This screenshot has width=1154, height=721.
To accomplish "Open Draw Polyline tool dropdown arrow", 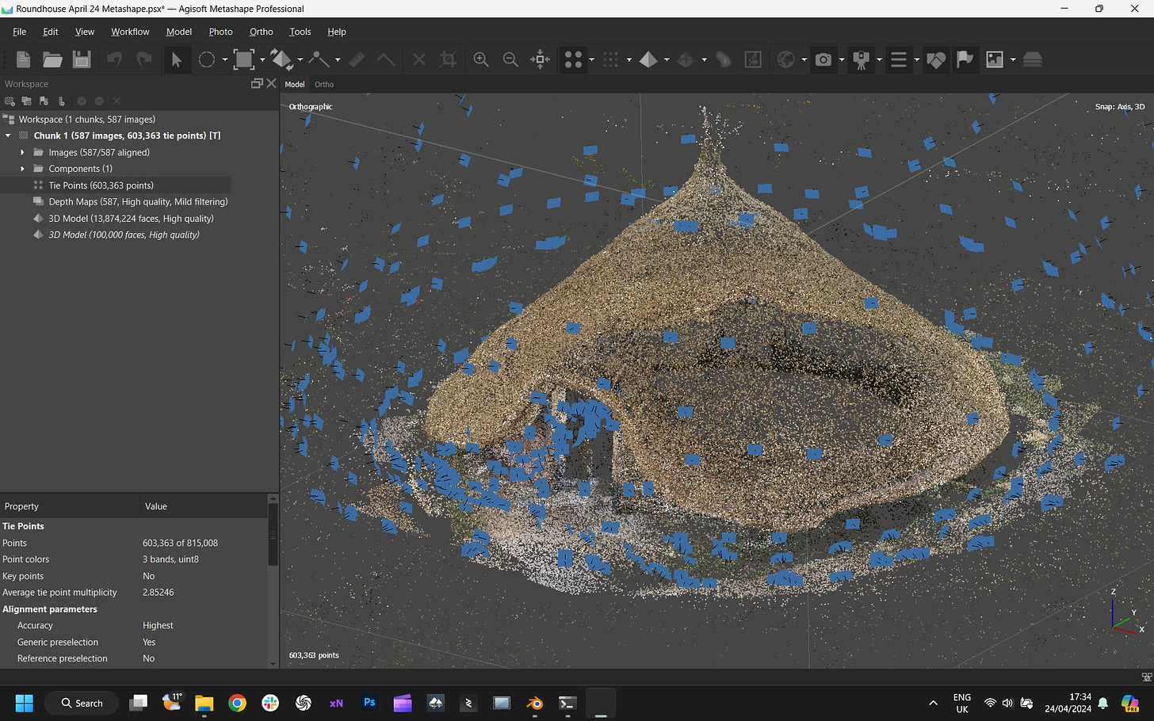I will pos(338,60).
